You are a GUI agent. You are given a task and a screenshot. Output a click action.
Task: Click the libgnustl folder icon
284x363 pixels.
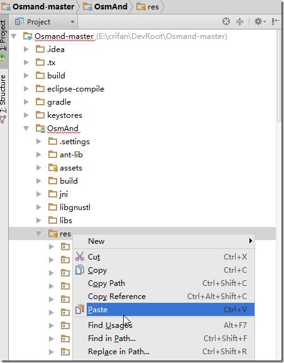click(53, 207)
